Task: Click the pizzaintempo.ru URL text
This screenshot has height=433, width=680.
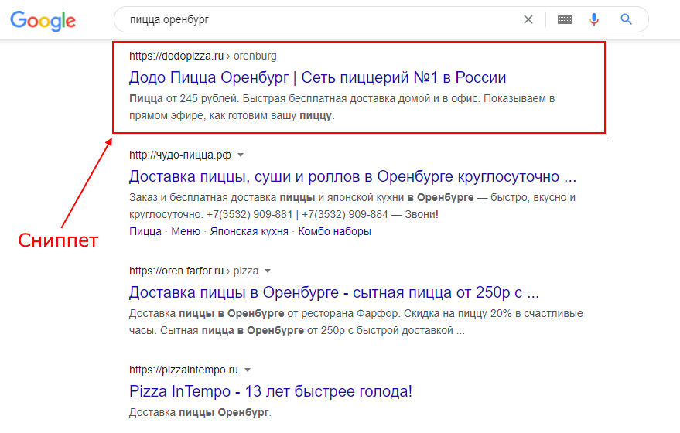Action: [183, 370]
